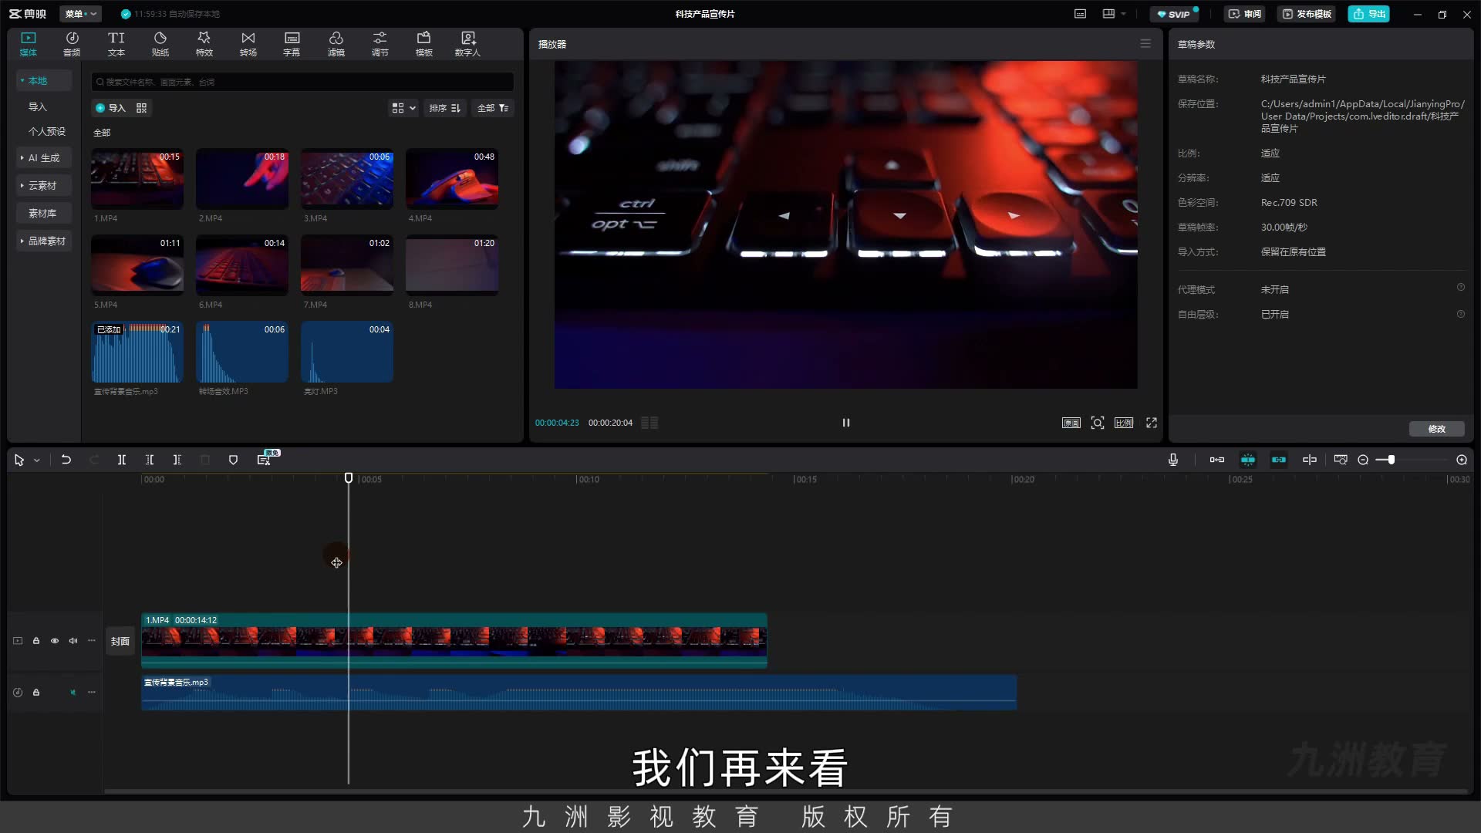Image resolution: width=1481 pixels, height=833 pixels.
Task: Click the focus zoom preview icon
Action: (x=1098, y=423)
